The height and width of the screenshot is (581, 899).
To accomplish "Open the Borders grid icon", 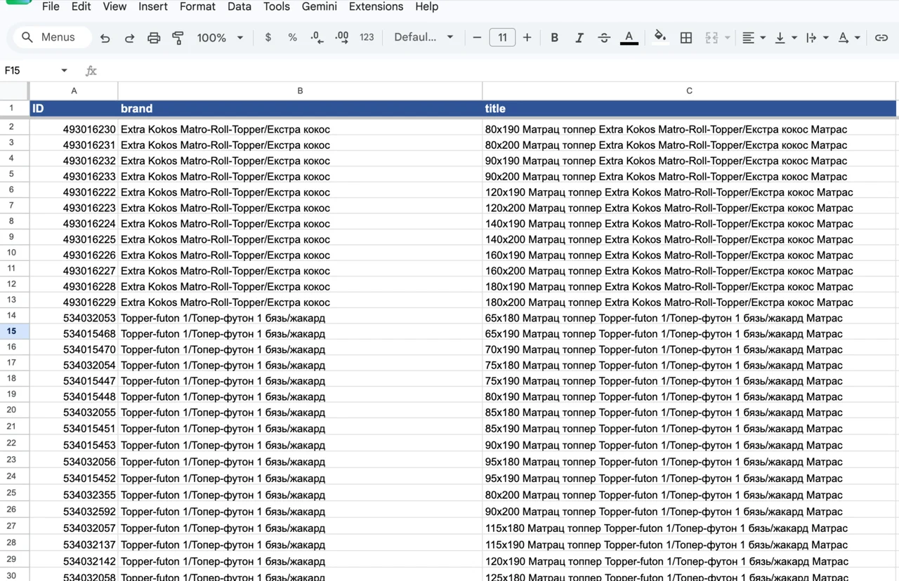I will (x=686, y=38).
